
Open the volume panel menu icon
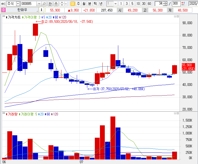[x=4, y=113]
